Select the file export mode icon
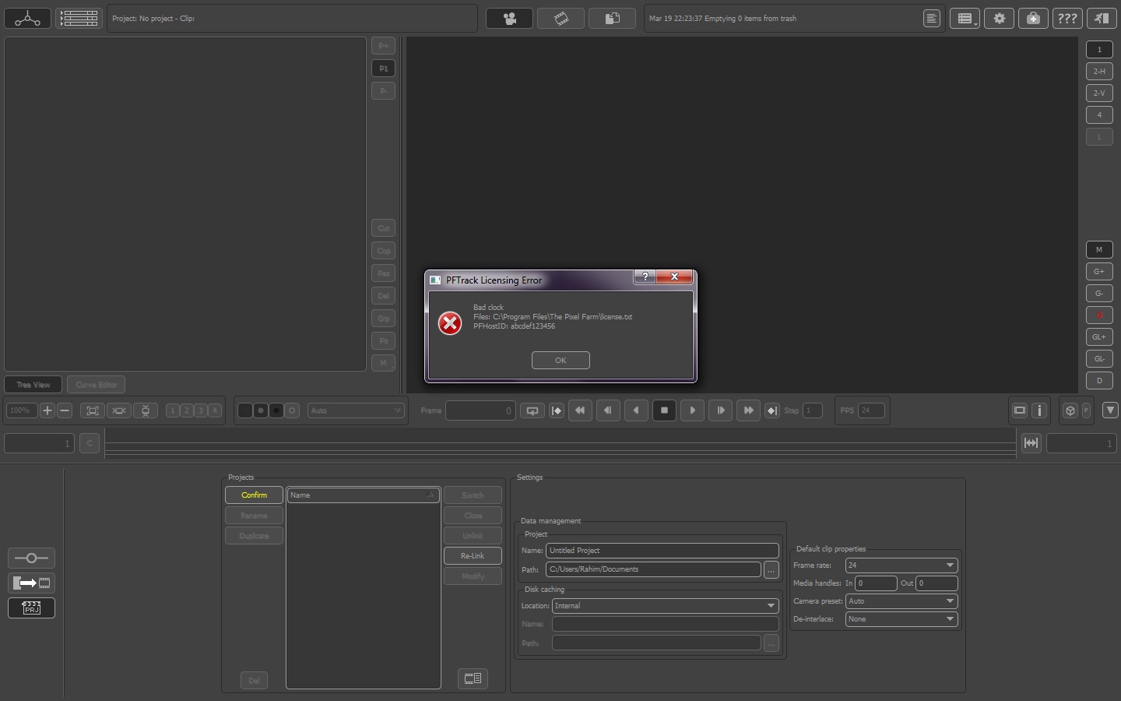The image size is (1121, 701). coord(613,18)
